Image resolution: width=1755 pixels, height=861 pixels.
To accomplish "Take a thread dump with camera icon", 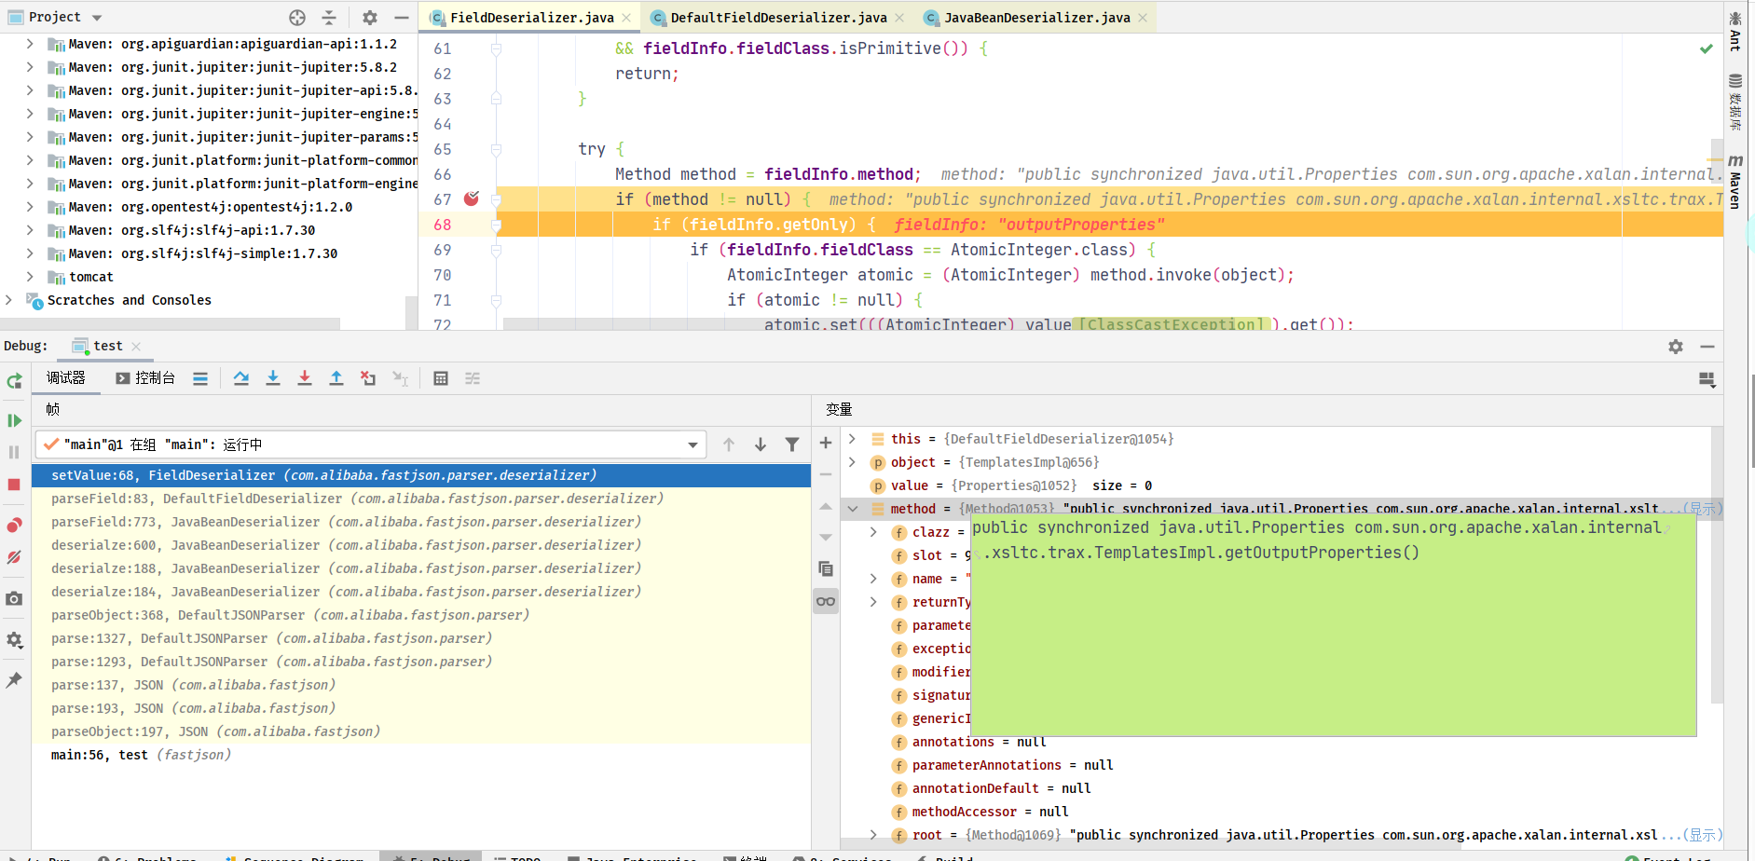I will (x=14, y=598).
